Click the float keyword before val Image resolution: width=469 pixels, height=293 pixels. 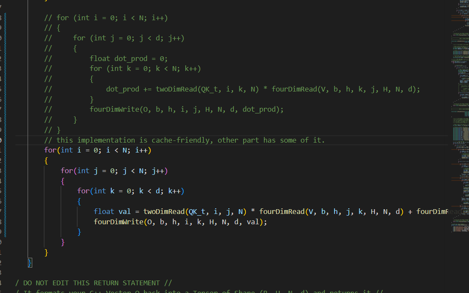pyautogui.click(x=104, y=212)
